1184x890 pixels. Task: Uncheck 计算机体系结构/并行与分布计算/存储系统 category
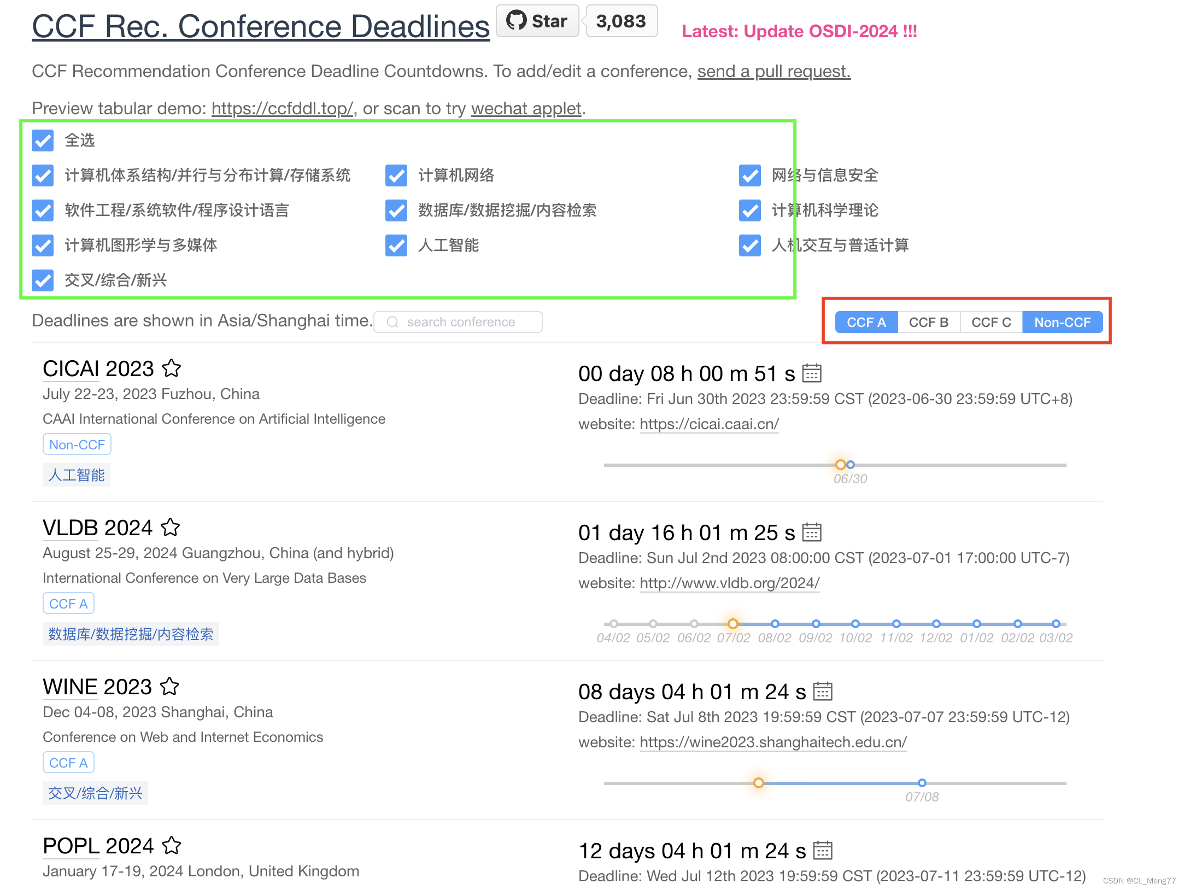click(43, 175)
